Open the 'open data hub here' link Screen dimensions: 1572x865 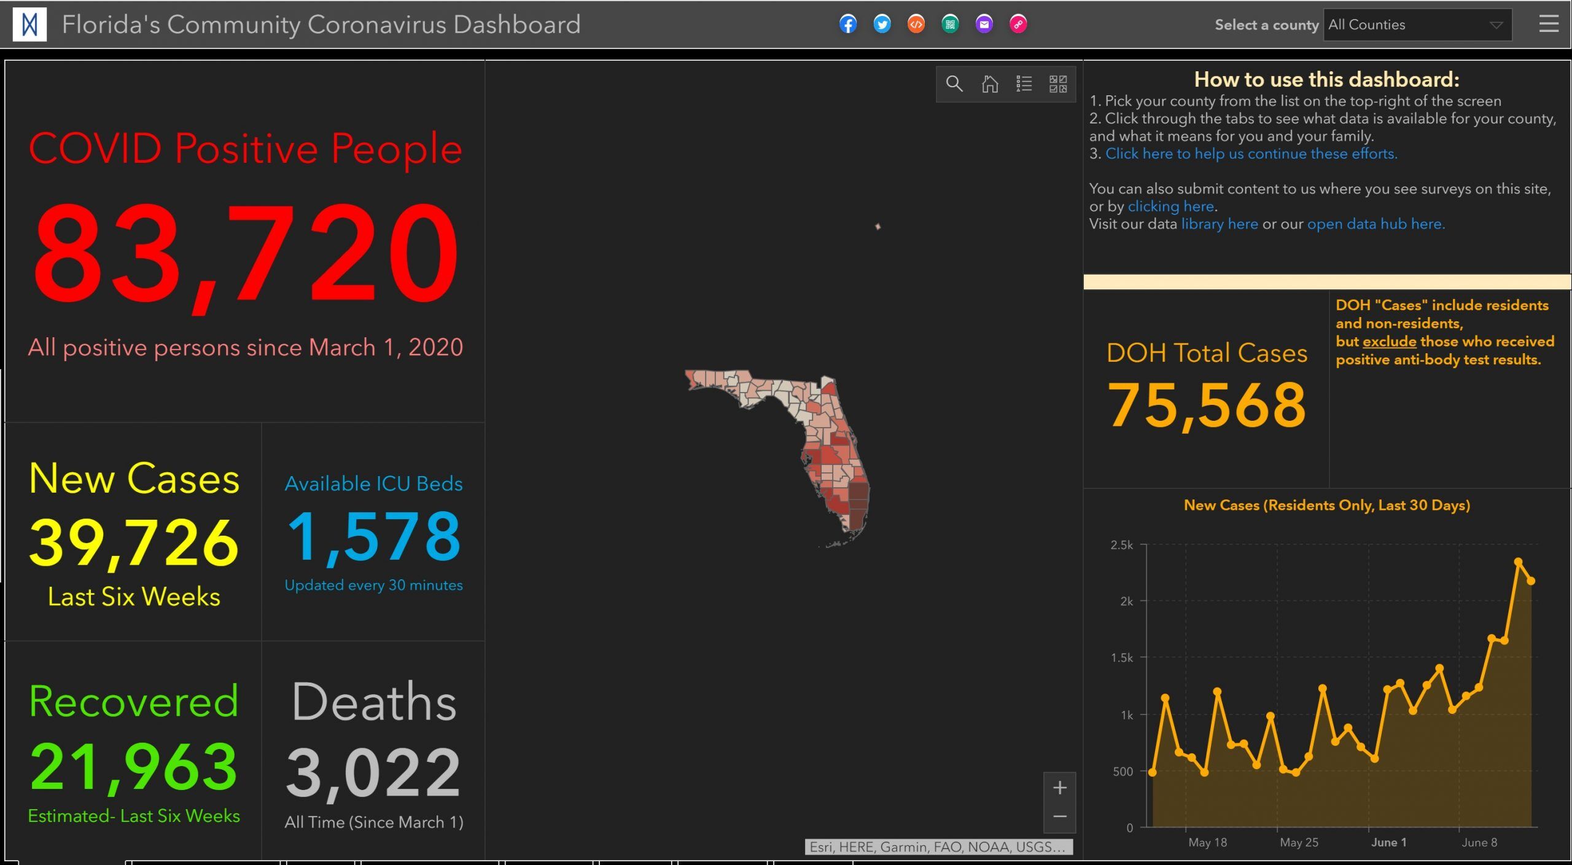1375,224
